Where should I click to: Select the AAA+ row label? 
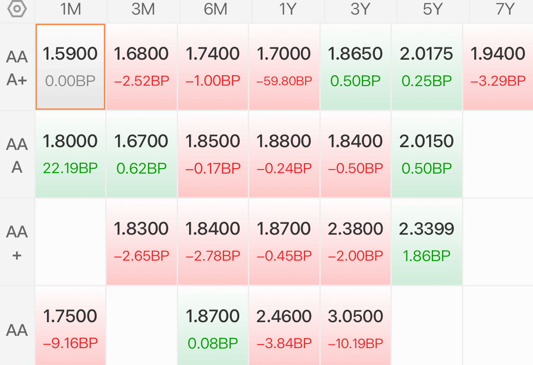point(17,67)
